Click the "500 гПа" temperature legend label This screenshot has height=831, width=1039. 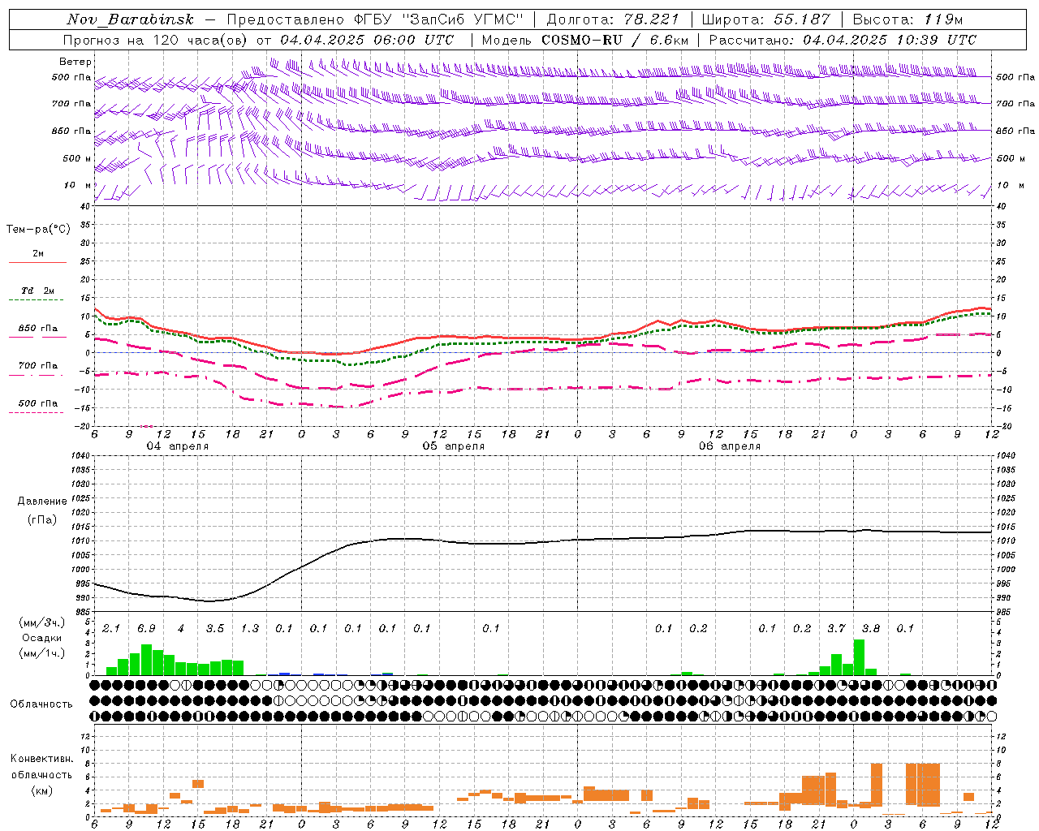click(38, 403)
